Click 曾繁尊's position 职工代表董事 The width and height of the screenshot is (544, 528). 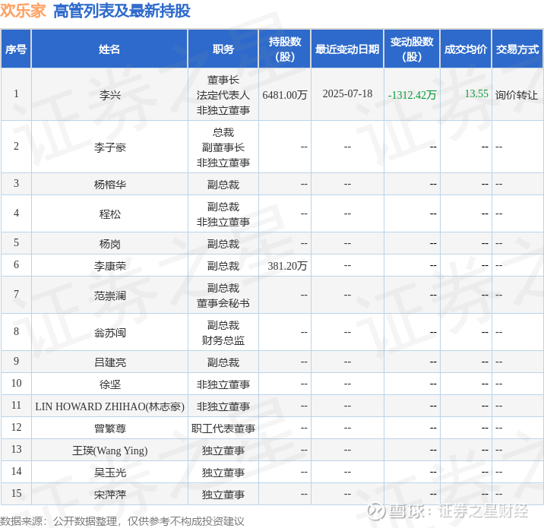coord(223,428)
